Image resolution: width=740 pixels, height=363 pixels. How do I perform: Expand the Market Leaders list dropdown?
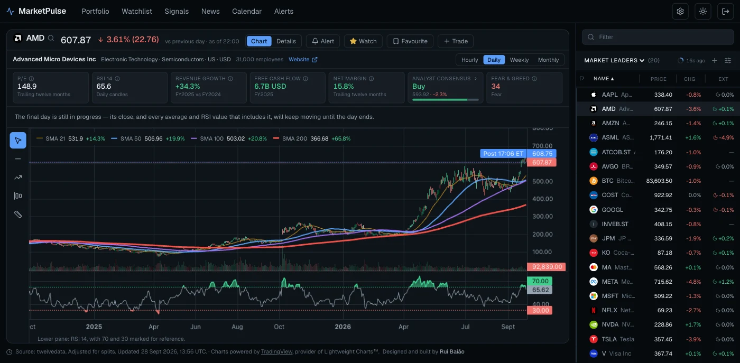point(614,61)
